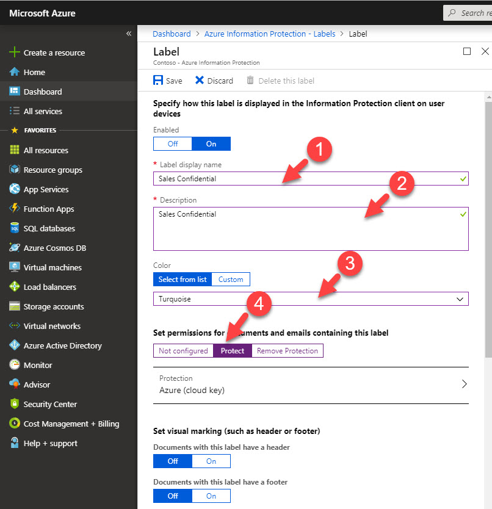Open Azure Cosmos DB
The image size is (492, 509).
tap(56, 248)
